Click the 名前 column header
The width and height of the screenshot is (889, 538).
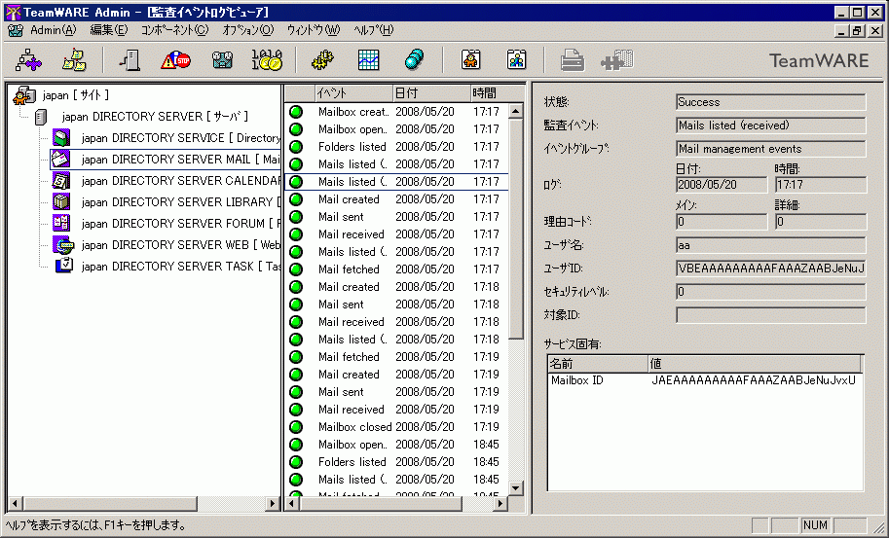click(x=598, y=364)
